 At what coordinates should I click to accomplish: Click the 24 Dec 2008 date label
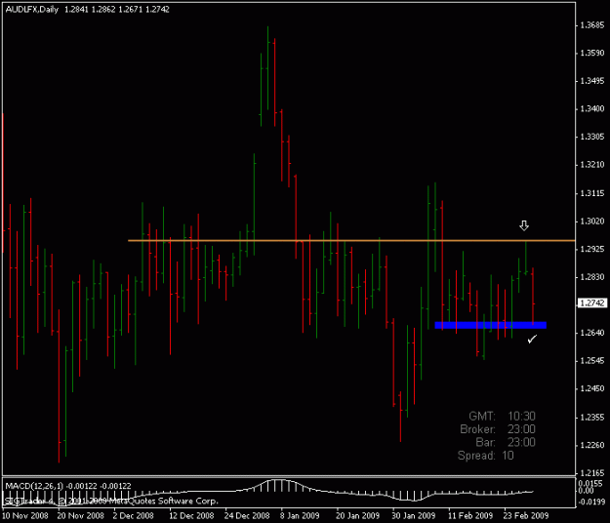247,516
